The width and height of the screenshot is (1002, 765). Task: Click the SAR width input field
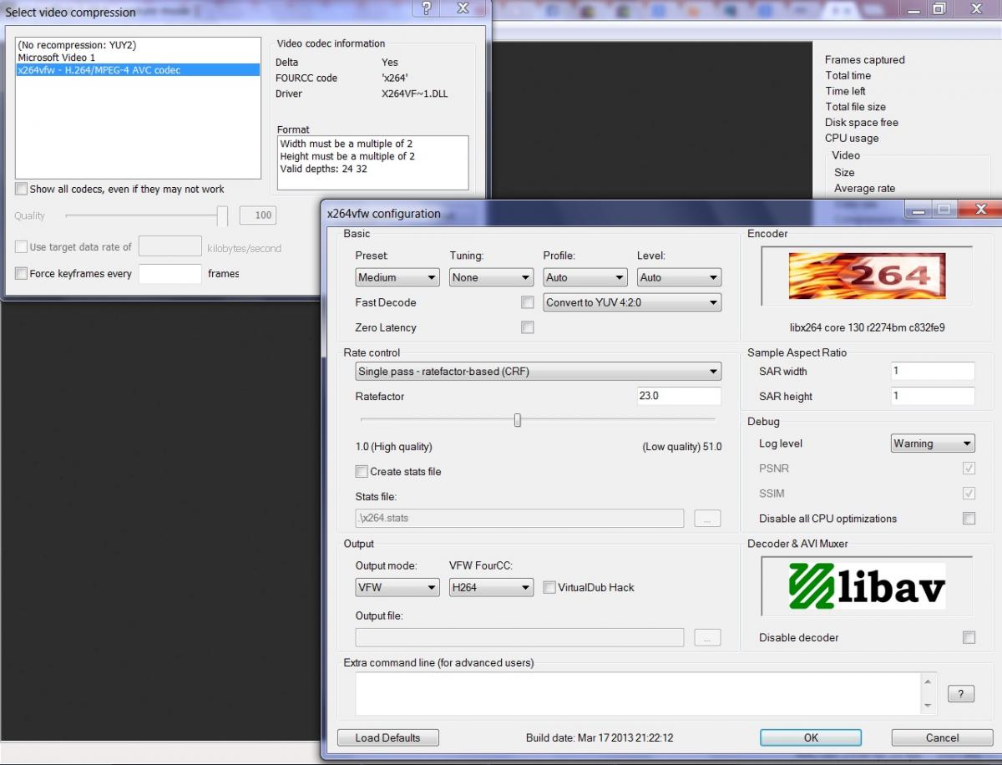[933, 371]
